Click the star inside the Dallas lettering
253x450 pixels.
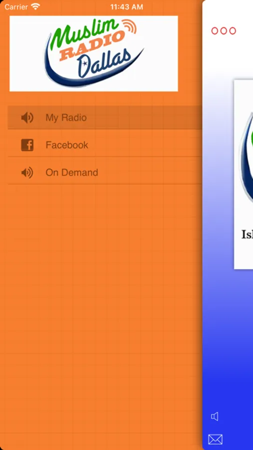85,63
